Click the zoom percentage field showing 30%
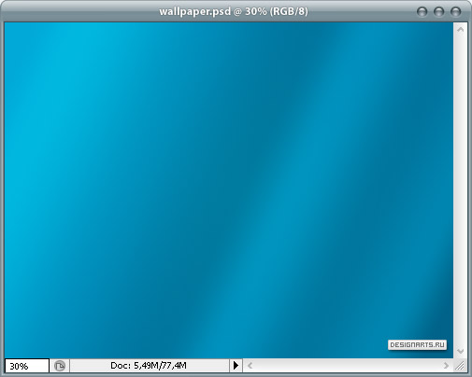Screen dimensions: 472x377 (27, 366)
